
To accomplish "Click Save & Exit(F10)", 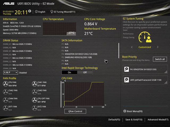I will pos(134,120).
